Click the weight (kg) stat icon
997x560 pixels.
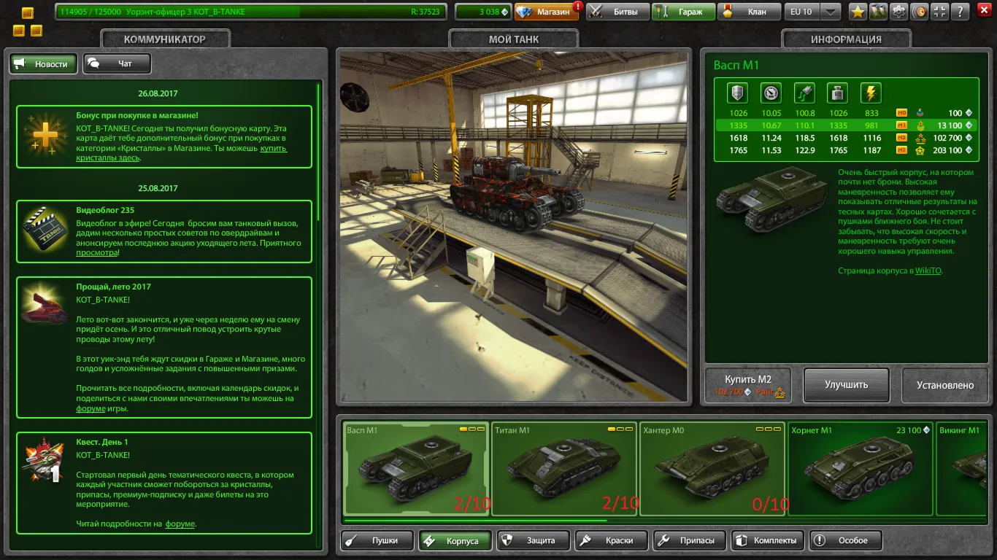837,93
